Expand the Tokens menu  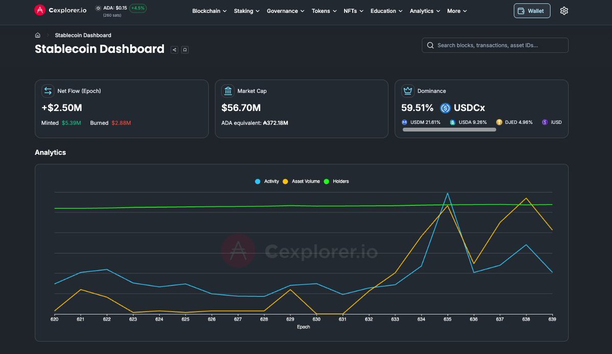point(324,11)
